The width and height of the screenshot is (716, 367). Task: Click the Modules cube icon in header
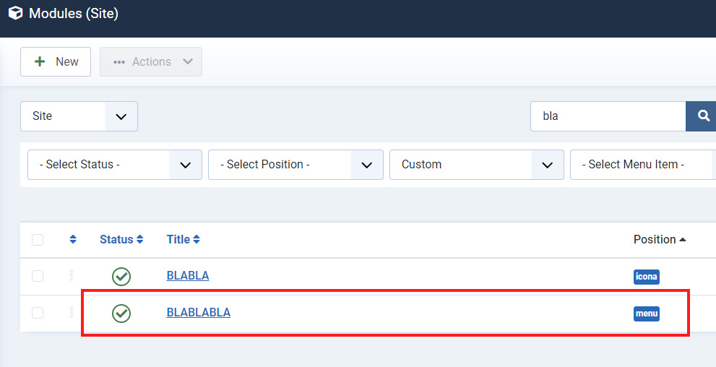[15, 13]
